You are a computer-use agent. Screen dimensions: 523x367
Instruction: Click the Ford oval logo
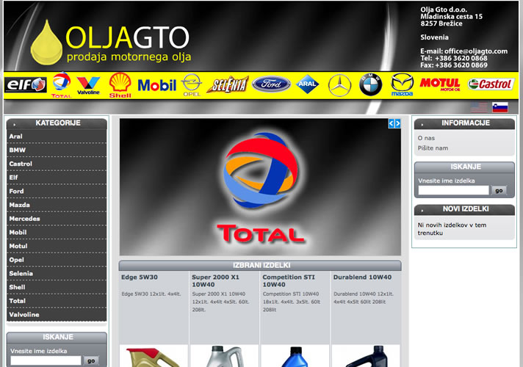(x=271, y=84)
